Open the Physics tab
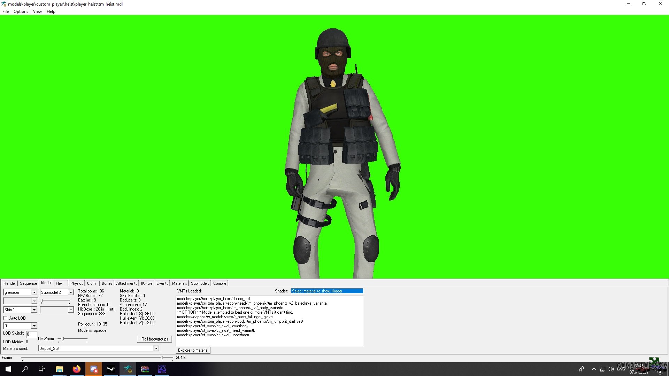The height and width of the screenshot is (376, 669). click(x=77, y=283)
